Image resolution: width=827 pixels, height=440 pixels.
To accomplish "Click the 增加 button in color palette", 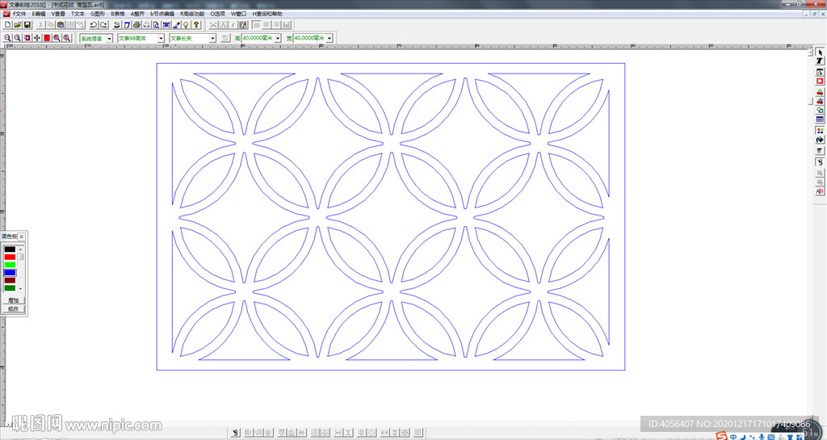I will pyautogui.click(x=14, y=300).
